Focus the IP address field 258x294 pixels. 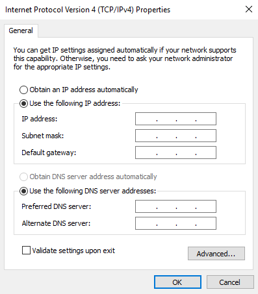[175, 119]
